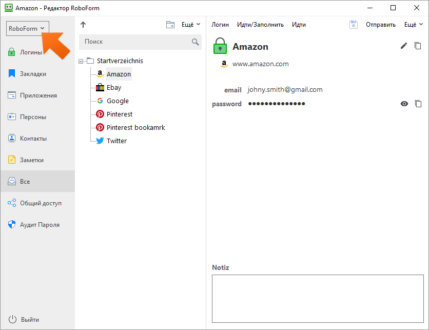This screenshot has height=330, width=429.
Task: Click the Amazon favicon beside URL
Action: (x=224, y=64)
